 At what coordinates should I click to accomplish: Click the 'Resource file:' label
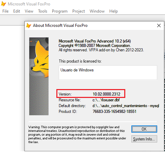tap(70, 100)
